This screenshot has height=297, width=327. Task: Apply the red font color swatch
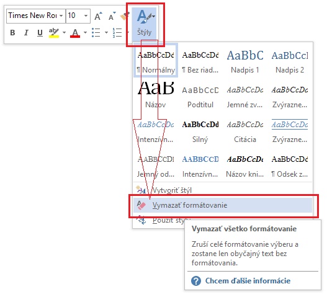pos(75,33)
